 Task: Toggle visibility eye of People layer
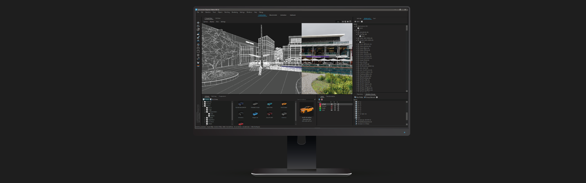point(331,108)
